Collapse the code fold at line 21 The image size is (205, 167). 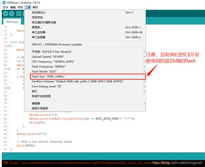(9, 46)
